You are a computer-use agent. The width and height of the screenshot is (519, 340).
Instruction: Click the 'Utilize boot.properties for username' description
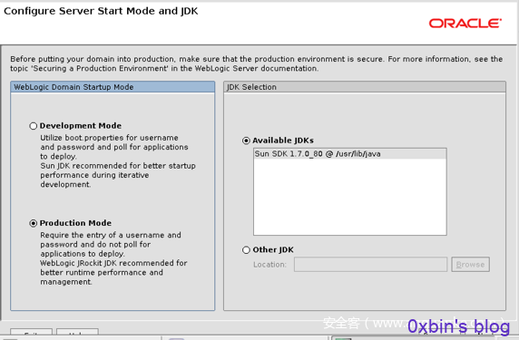[109, 138]
